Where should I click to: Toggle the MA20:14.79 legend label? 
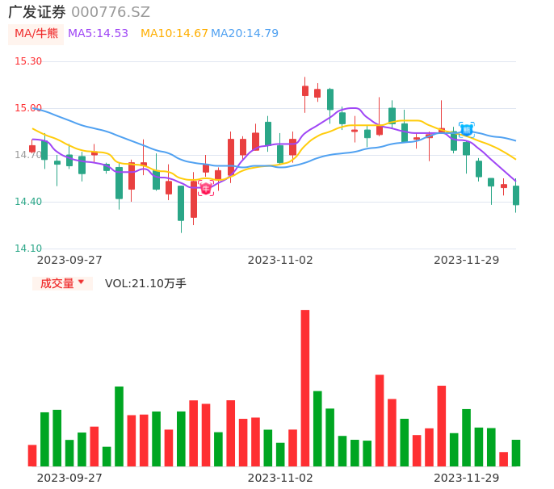(x=244, y=34)
